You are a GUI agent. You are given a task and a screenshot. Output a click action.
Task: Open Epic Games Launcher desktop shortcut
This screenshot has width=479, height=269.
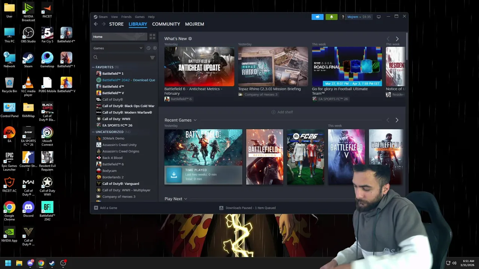point(9,161)
